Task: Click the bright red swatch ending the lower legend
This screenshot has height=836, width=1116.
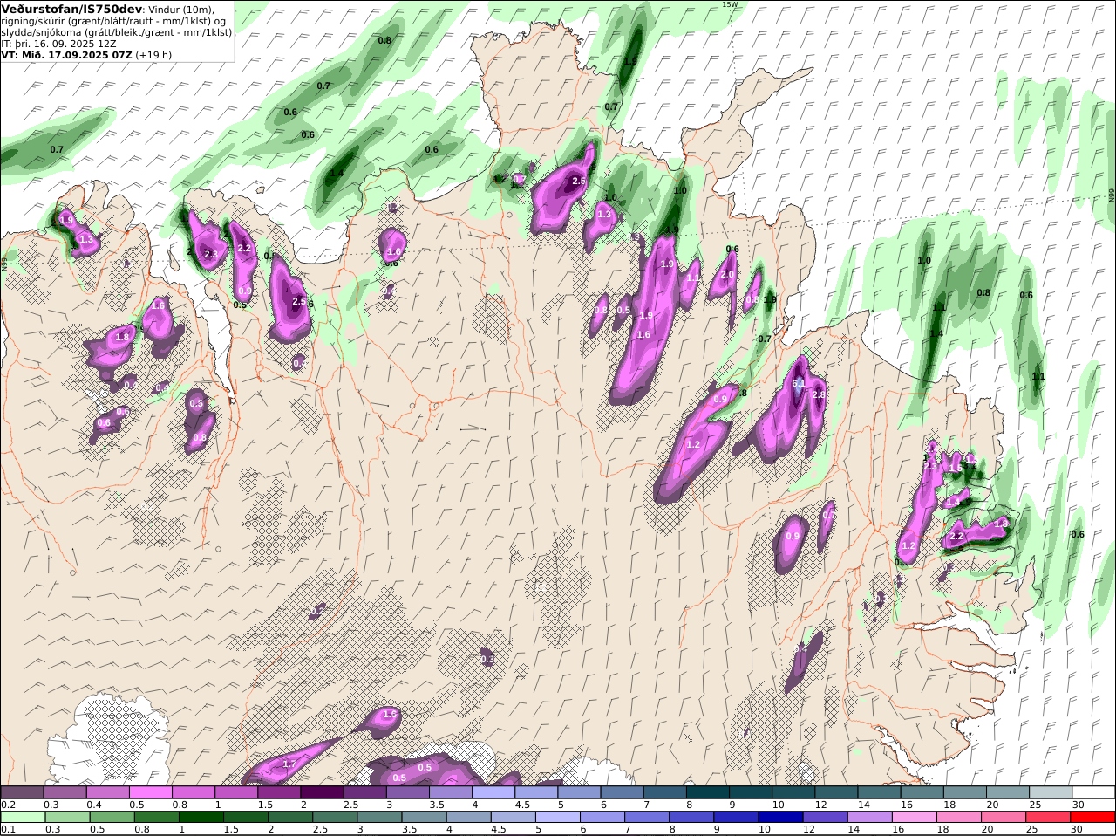Action: click(1093, 816)
